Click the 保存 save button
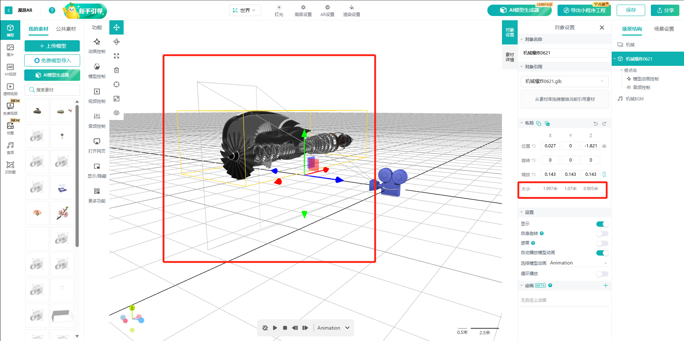684x341 pixels. [631, 10]
